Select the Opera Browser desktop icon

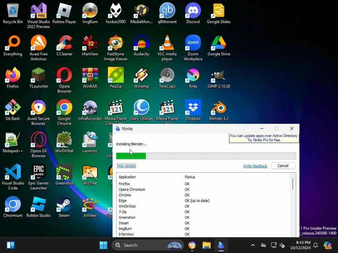click(x=64, y=80)
